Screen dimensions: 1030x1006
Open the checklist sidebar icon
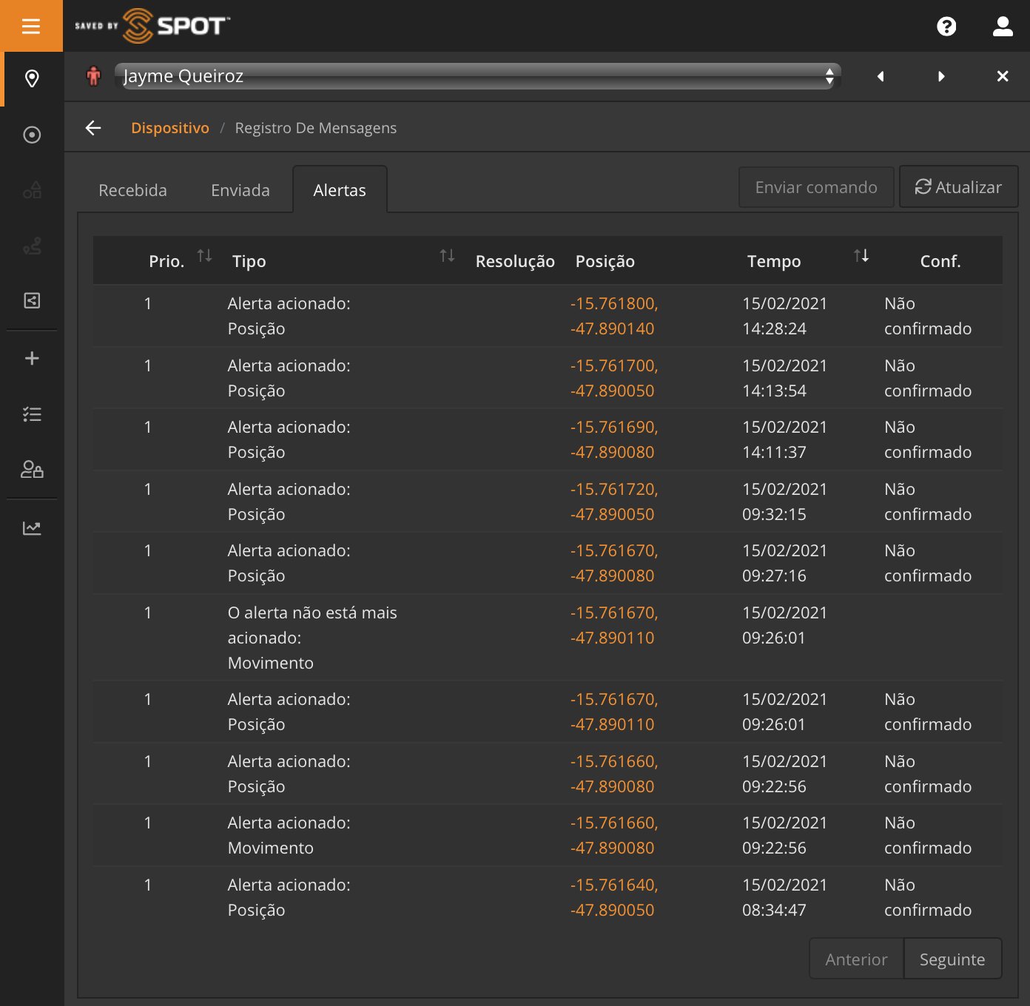(x=32, y=414)
